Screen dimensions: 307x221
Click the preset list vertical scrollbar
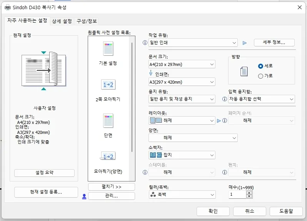coord(132,97)
